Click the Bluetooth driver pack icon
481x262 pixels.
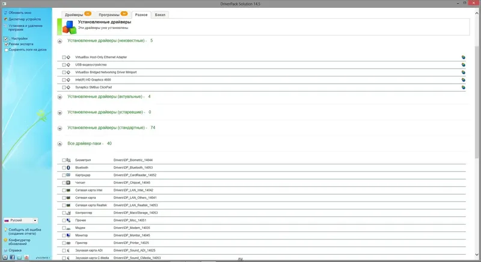pos(69,167)
